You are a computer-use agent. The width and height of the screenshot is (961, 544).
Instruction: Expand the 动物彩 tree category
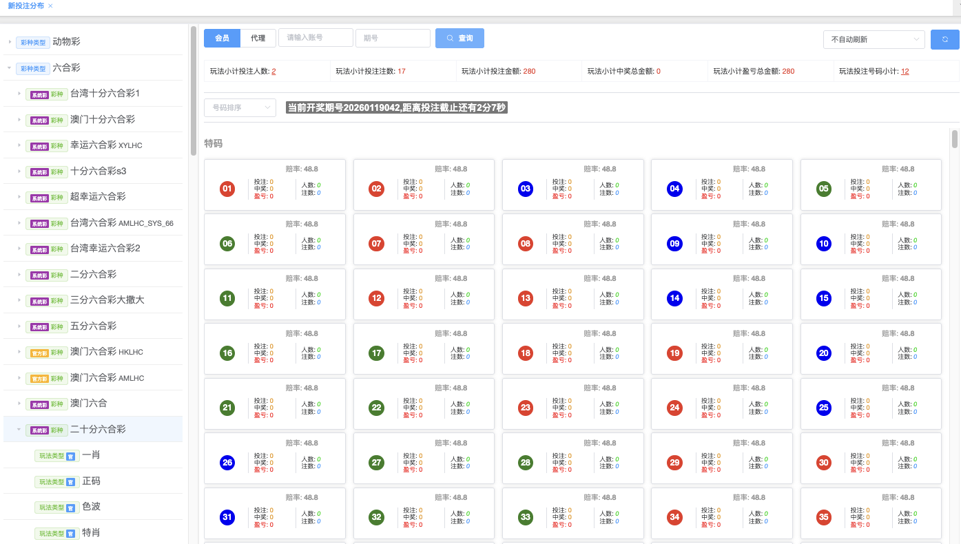(x=10, y=42)
